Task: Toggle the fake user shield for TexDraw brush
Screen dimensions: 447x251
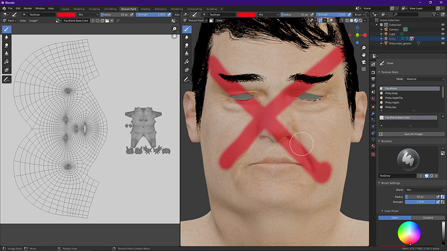Action: click(x=427, y=176)
